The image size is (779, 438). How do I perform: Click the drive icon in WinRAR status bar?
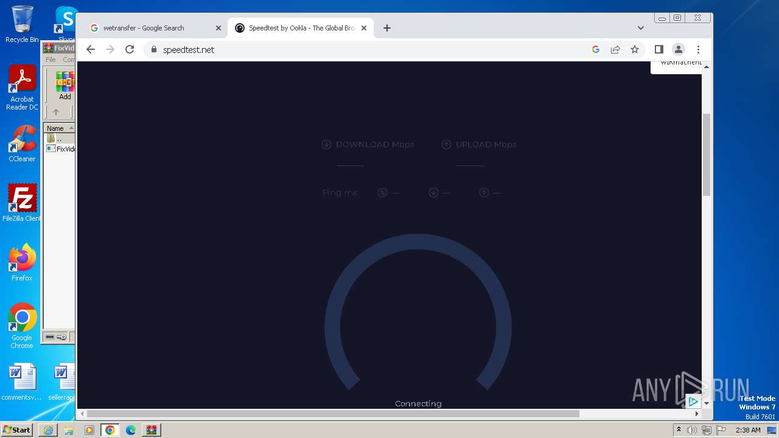(x=50, y=337)
